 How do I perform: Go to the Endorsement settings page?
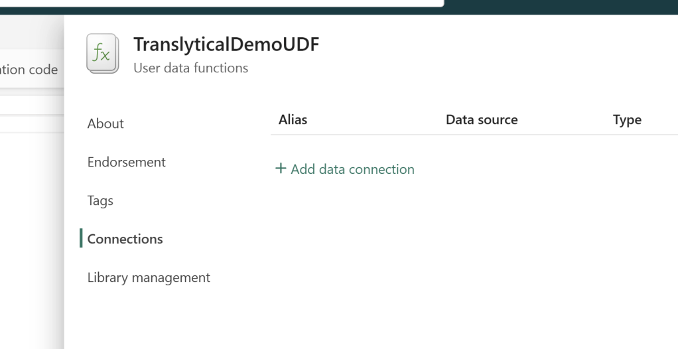126,162
